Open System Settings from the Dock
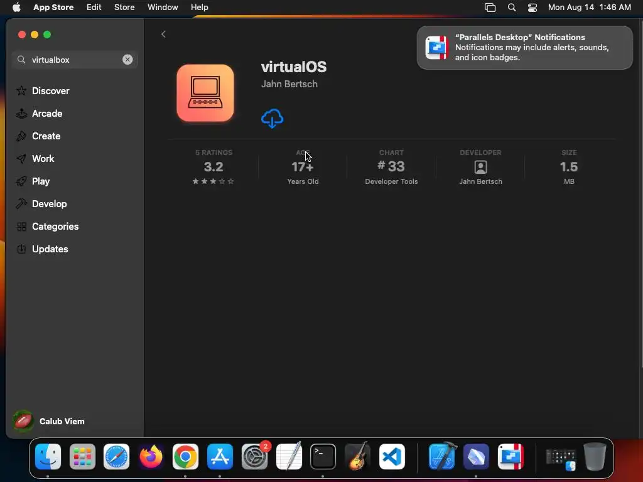643x482 pixels. 254,456
